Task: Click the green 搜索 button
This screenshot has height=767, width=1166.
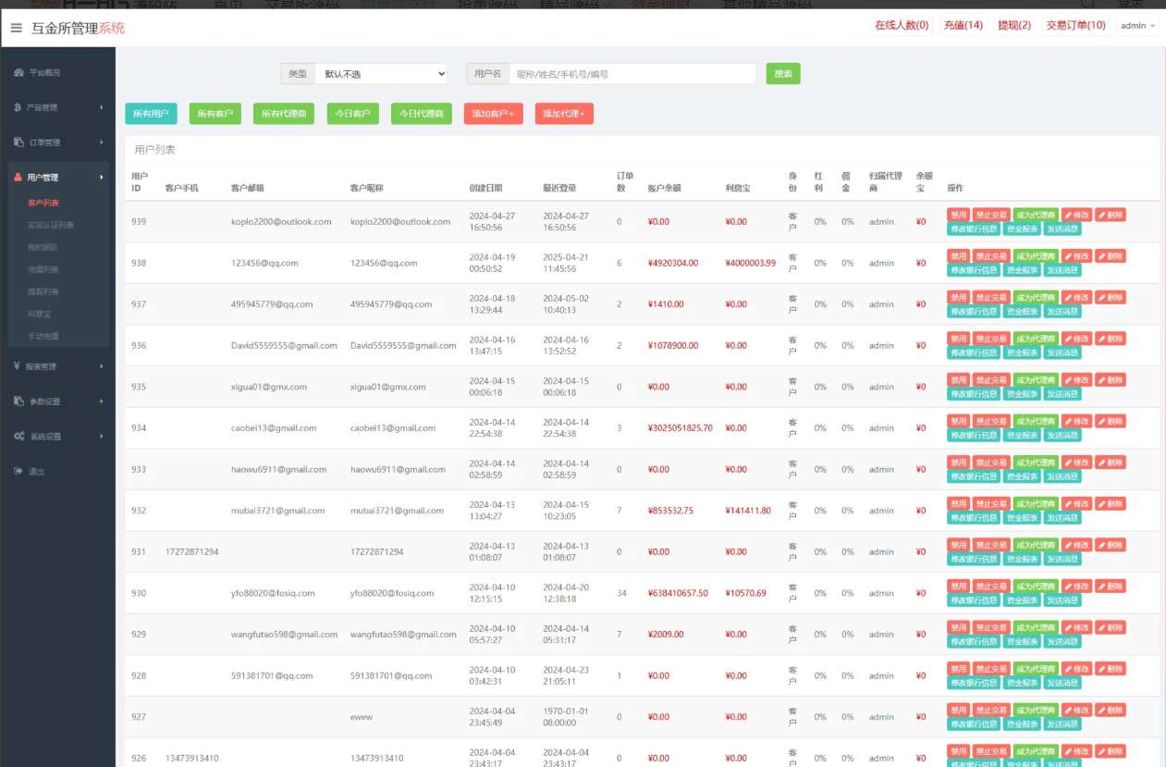Action: click(x=782, y=74)
